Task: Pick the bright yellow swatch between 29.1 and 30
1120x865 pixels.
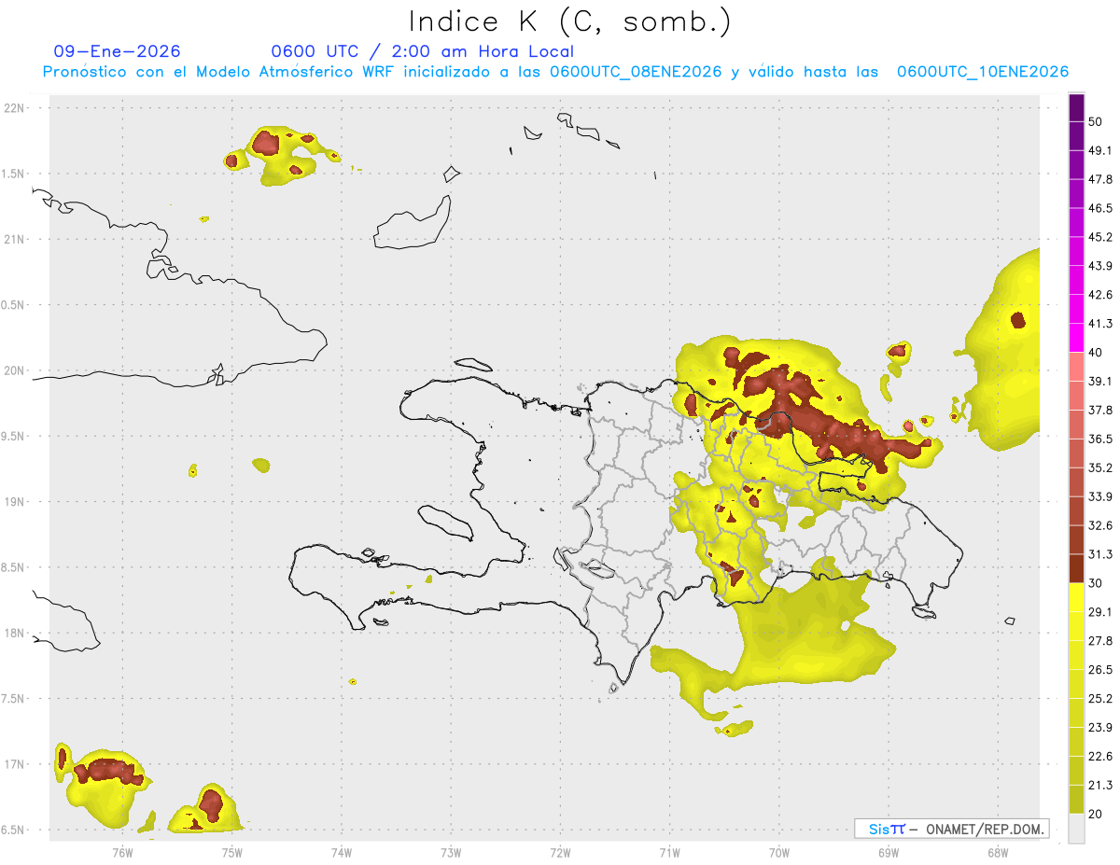Action: tap(1076, 597)
